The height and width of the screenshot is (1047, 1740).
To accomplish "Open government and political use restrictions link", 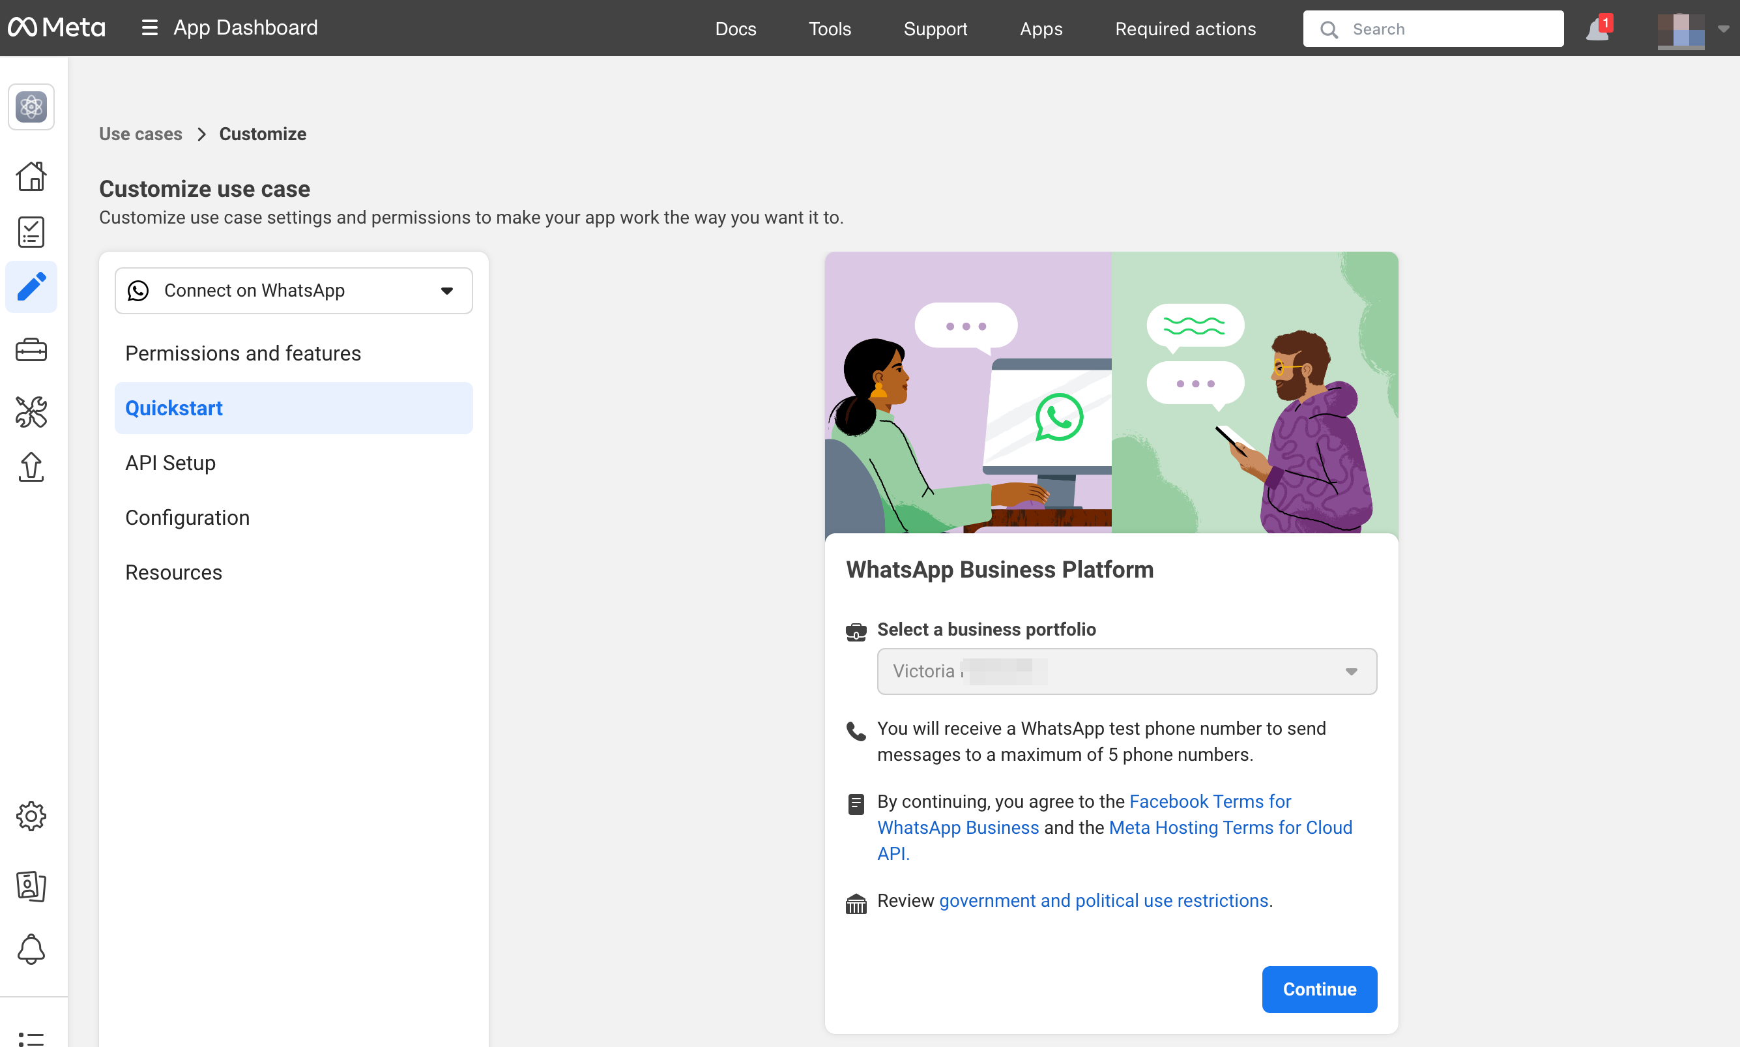I will click(1103, 901).
